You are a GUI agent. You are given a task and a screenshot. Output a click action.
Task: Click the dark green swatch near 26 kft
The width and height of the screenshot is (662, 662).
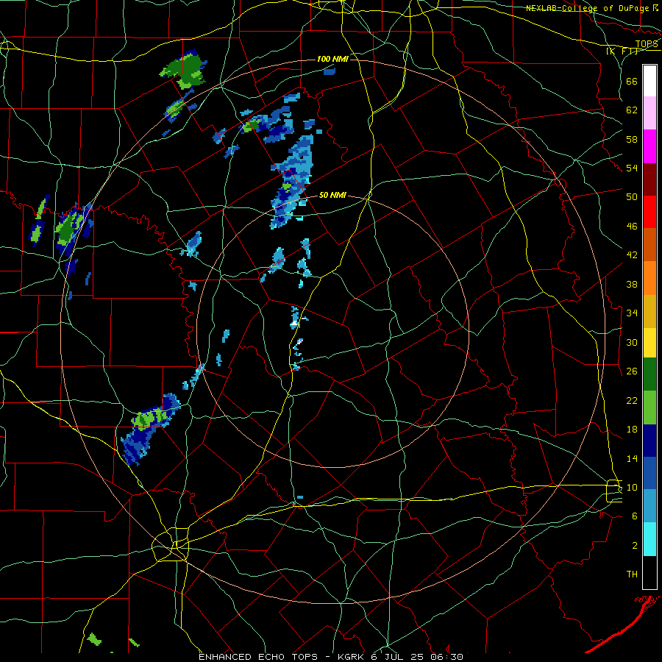(649, 374)
